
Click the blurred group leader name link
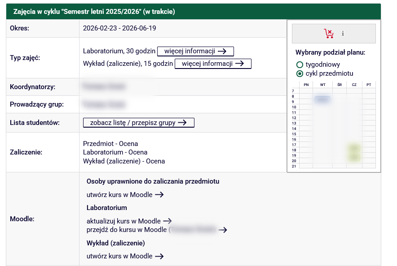104,104
